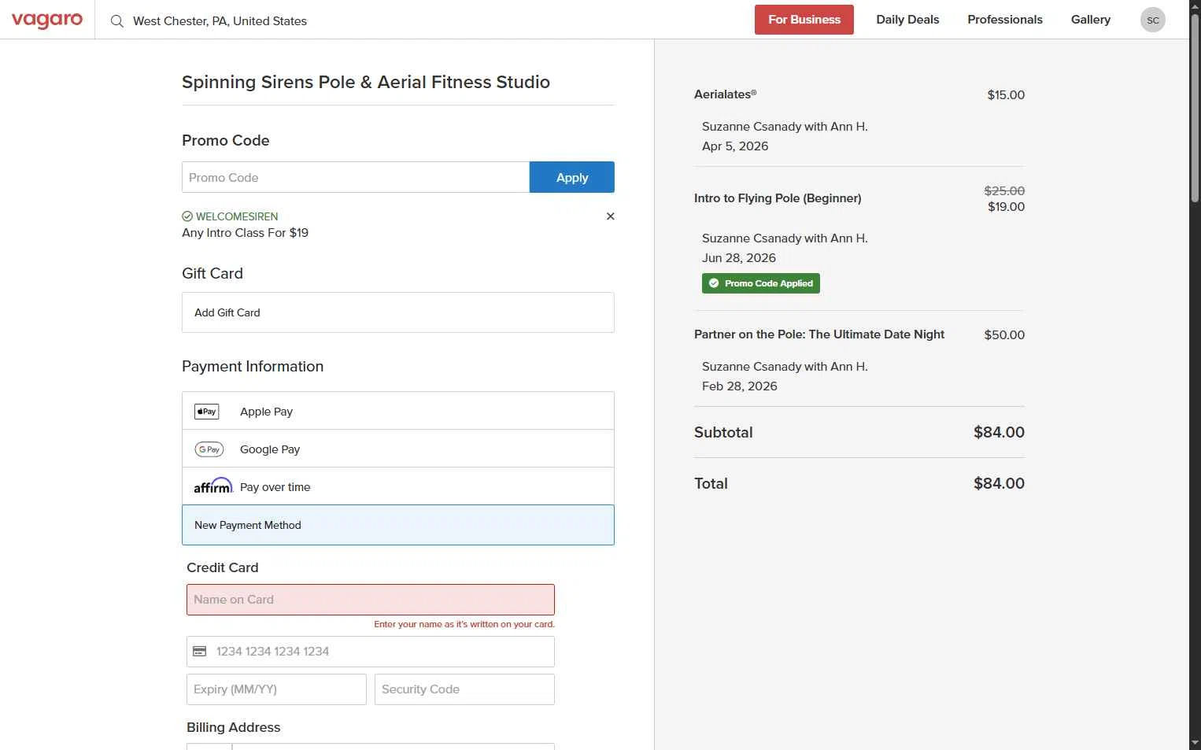Select Google Pay payment option
The width and height of the screenshot is (1201, 750).
398,449
